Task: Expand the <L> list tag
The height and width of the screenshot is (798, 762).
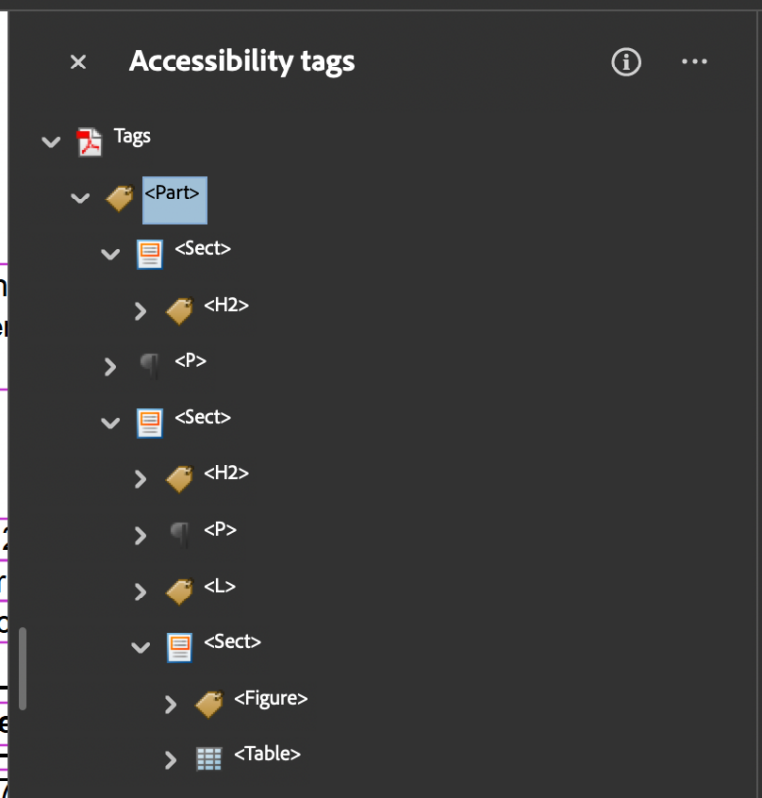Action: tap(140, 592)
